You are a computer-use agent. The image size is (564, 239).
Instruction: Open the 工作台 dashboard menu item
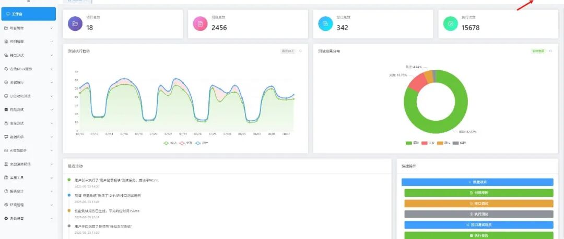[29, 14]
